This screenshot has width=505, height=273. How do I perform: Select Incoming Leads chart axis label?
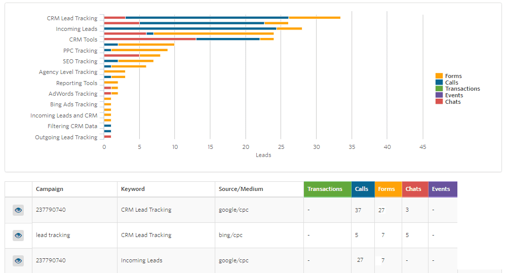coord(76,29)
